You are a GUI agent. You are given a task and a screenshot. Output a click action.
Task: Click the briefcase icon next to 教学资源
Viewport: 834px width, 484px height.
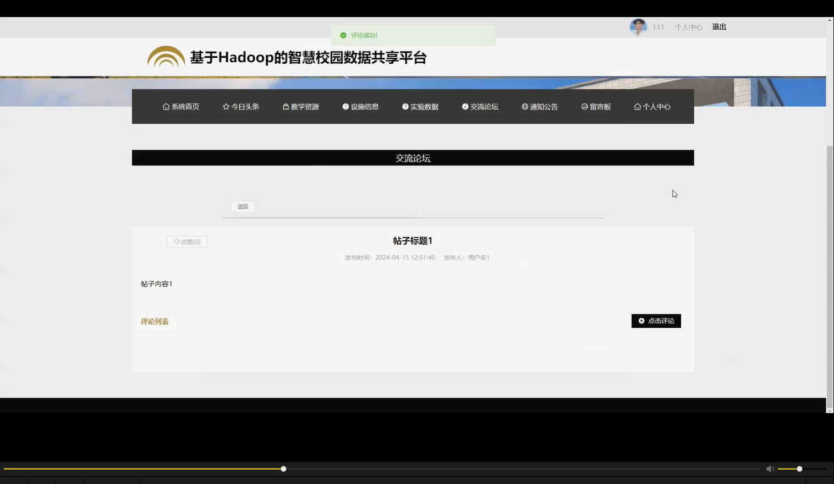coord(285,106)
